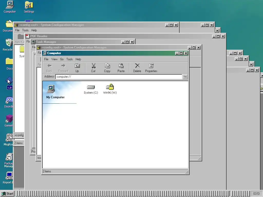Open the Tools menu in Computer window
263x197 pixels.
point(69,59)
